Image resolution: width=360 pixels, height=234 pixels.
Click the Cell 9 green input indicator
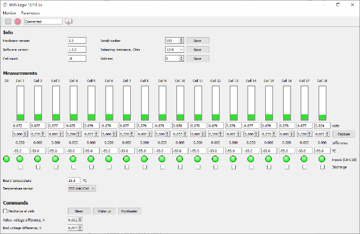pyautogui.click(x=162, y=159)
